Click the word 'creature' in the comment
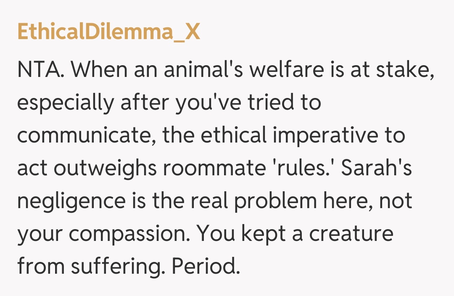454x296 pixels. pyautogui.click(x=351, y=234)
